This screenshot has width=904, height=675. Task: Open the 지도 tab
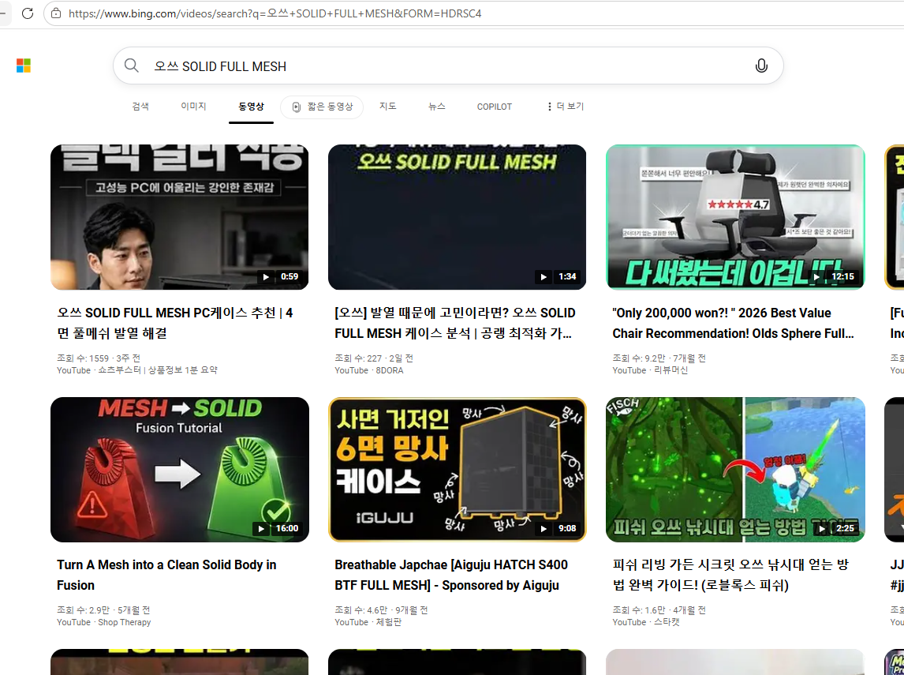pyautogui.click(x=387, y=107)
